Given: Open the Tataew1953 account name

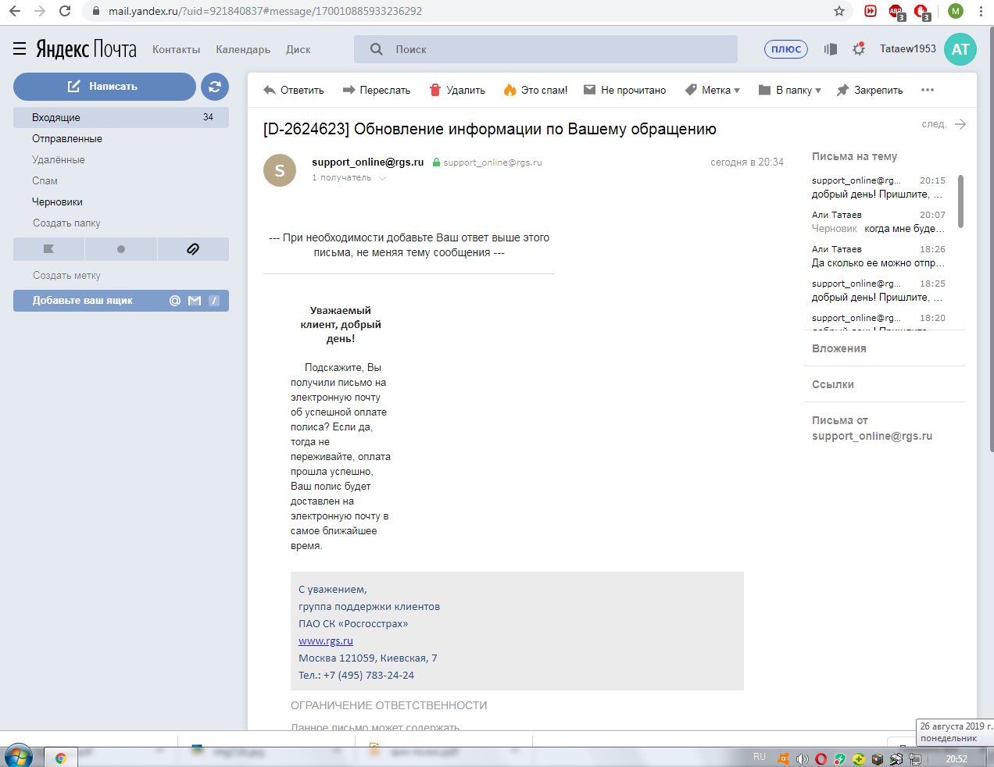Looking at the screenshot, I should click(907, 48).
